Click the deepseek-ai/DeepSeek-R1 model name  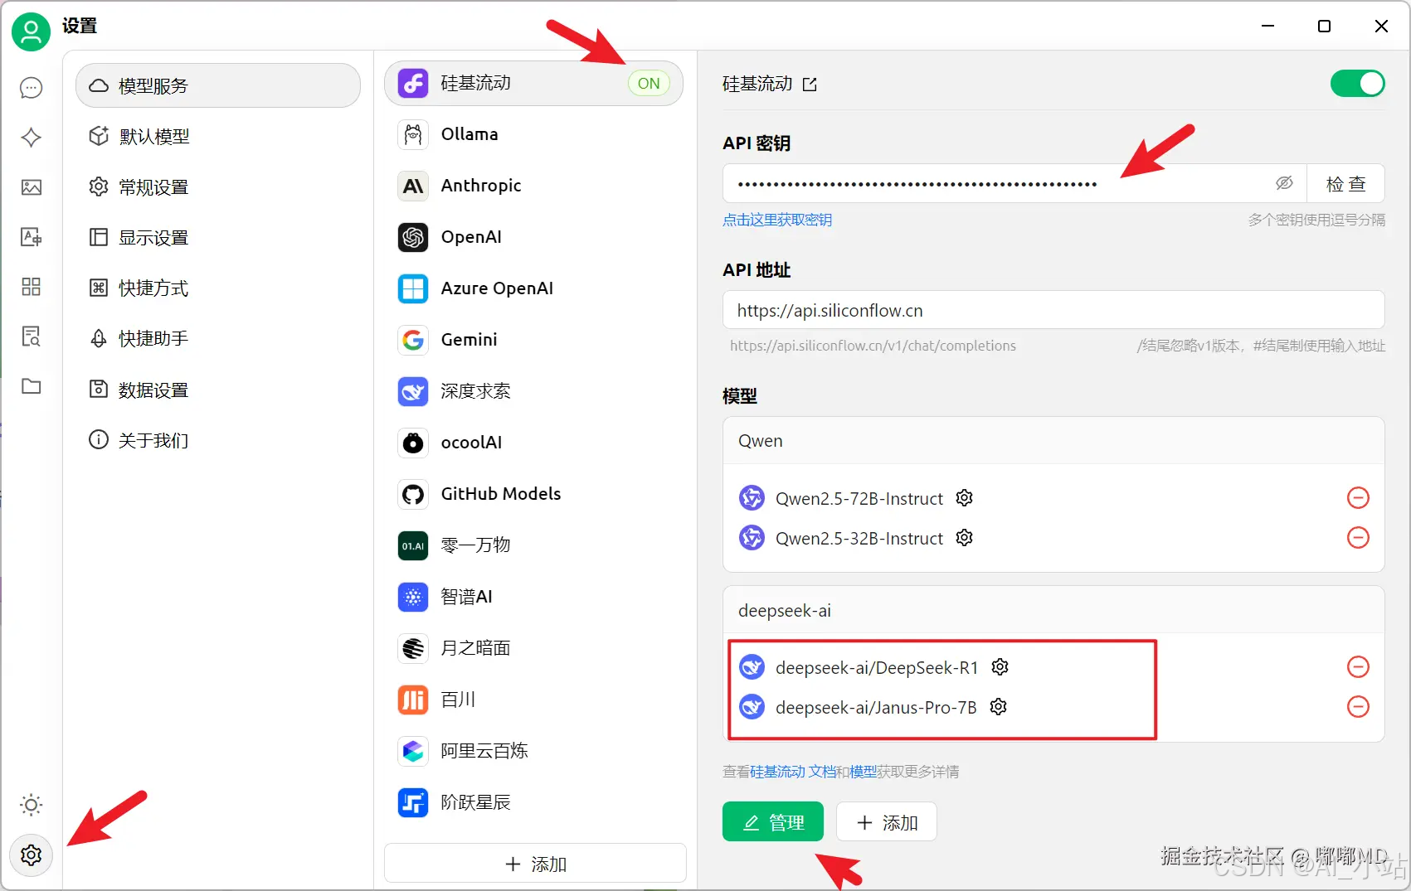pos(877,667)
